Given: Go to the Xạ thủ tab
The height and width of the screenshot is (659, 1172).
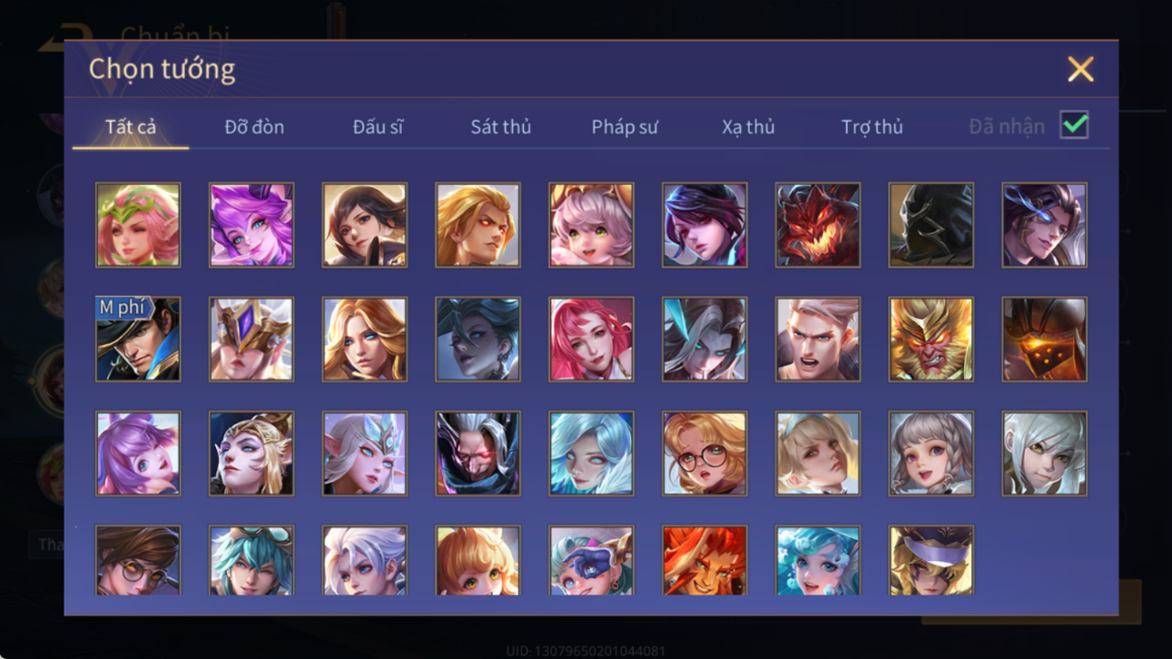Looking at the screenshot, I should (x=748, y=127).
